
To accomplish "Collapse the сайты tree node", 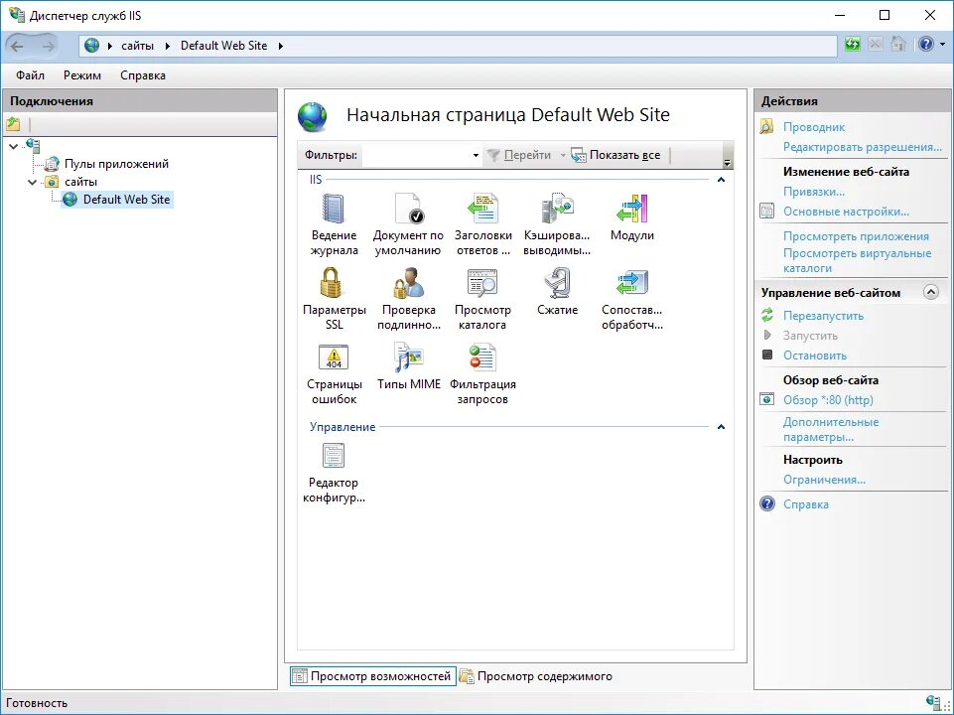I will pyautogui.click(x=32, y=182).
